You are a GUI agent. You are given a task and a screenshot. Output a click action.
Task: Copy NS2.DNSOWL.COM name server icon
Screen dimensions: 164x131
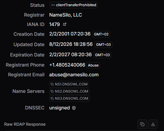[x=52, y=91]
